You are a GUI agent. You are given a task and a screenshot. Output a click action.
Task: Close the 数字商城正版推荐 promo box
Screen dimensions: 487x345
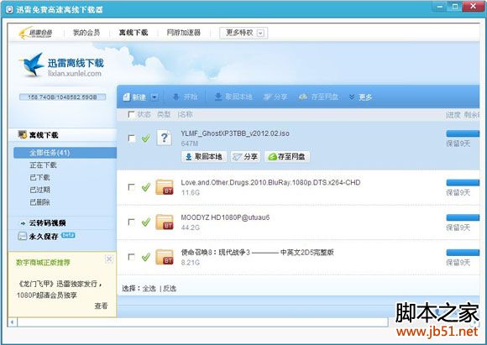click(109, 259)
